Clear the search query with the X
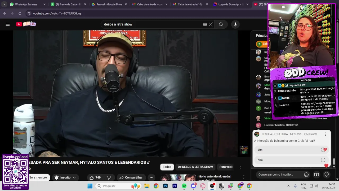 [x=211, y=24]
